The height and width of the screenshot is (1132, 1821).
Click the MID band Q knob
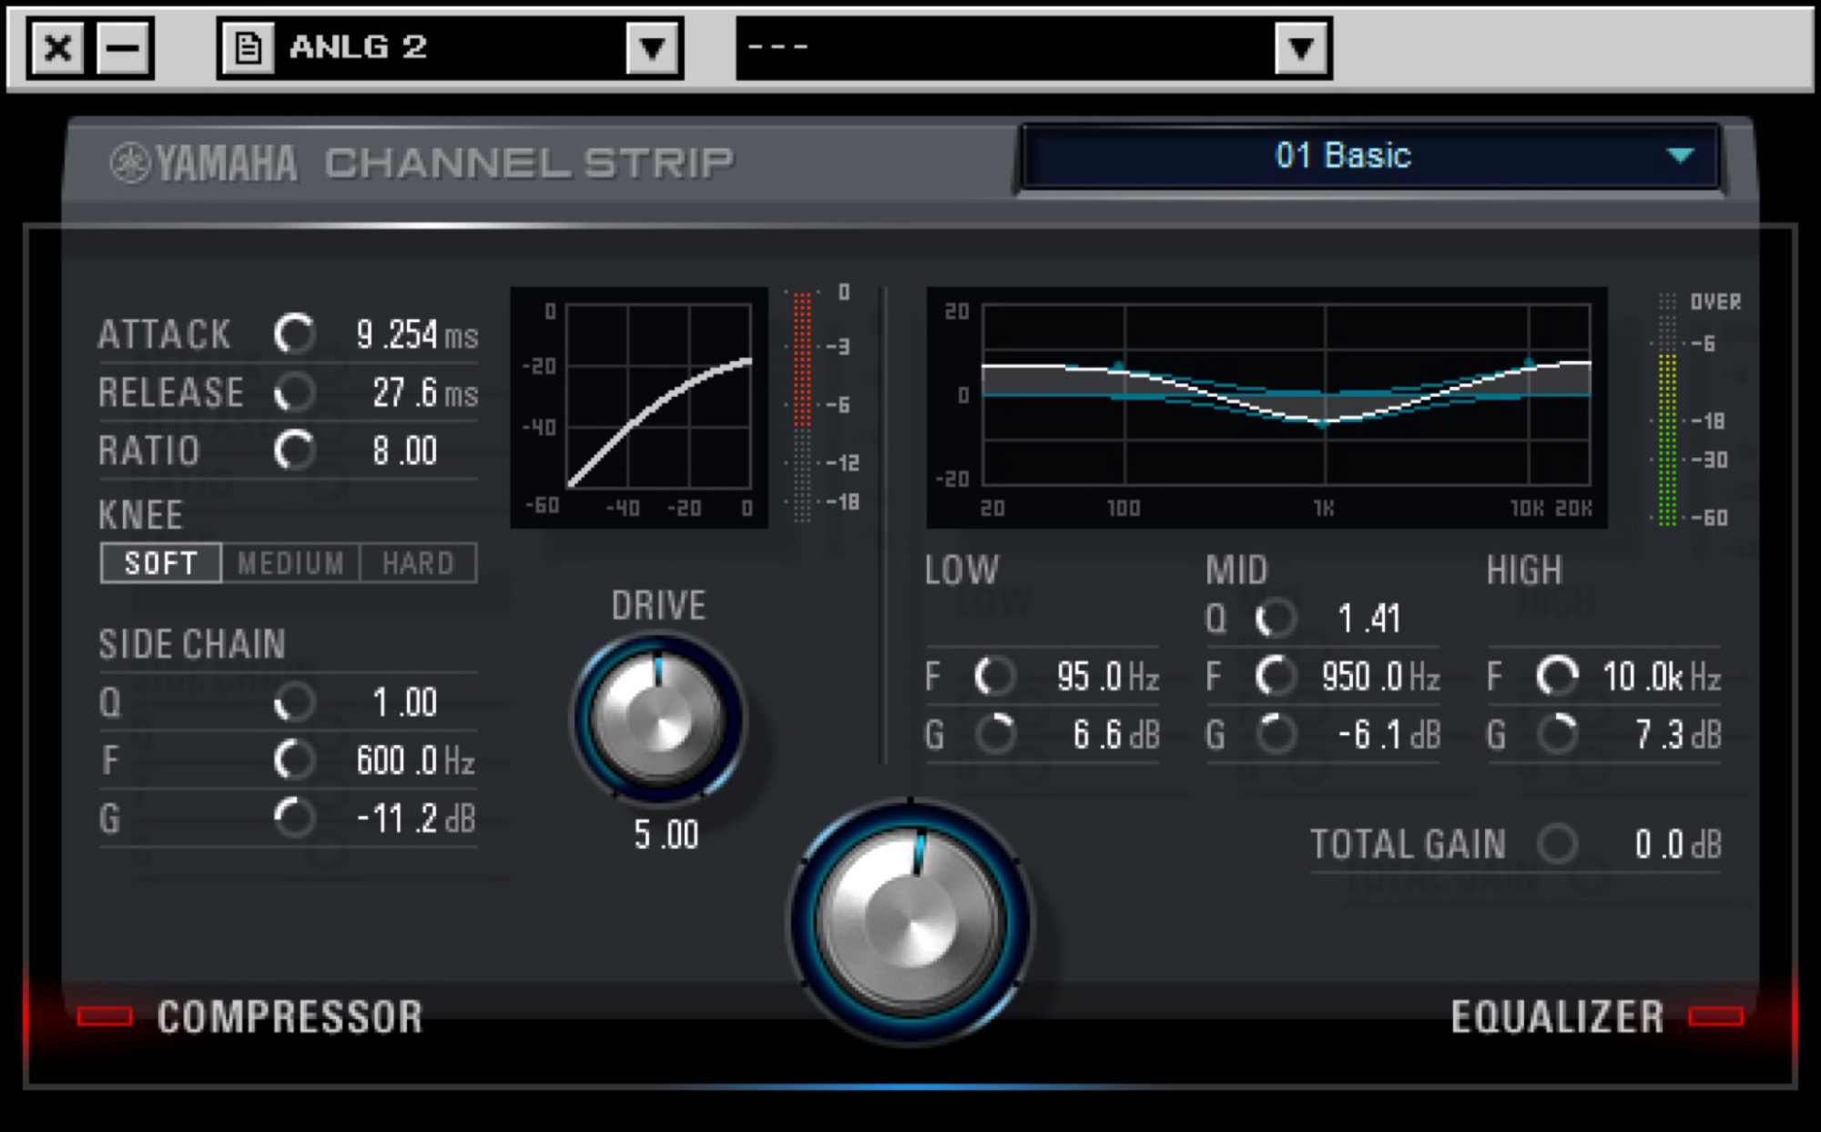[x=1276, y=619]
